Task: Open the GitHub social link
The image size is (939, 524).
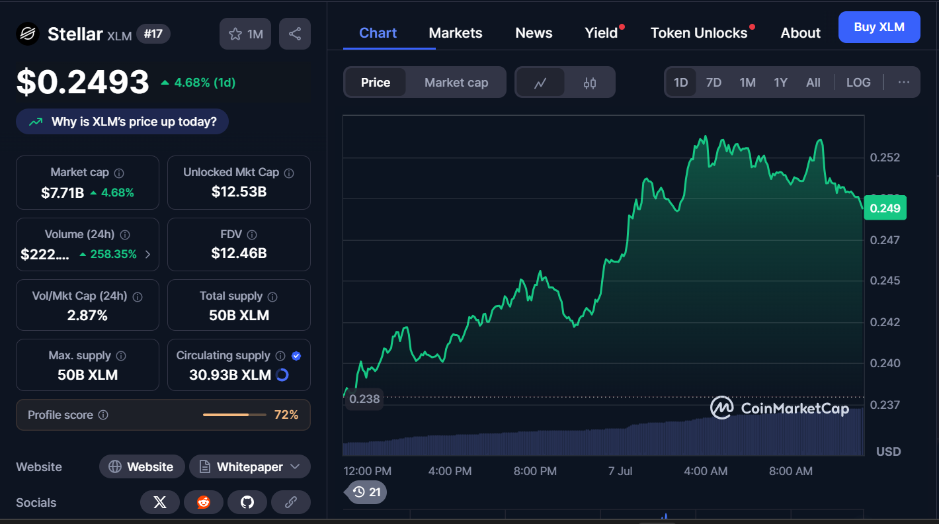Action: pos(247,502)
